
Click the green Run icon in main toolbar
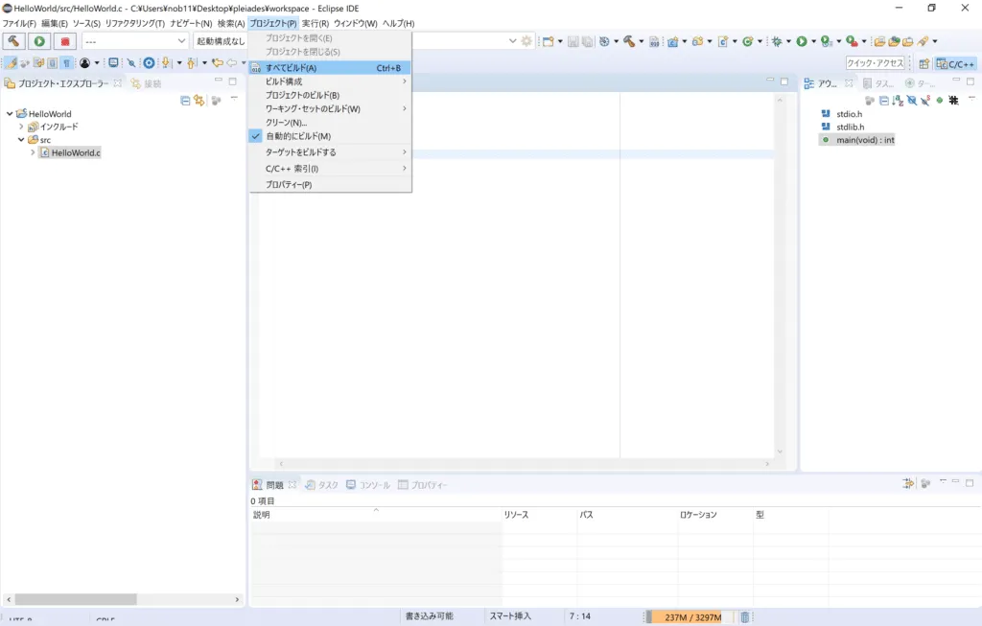pos(802,41)
